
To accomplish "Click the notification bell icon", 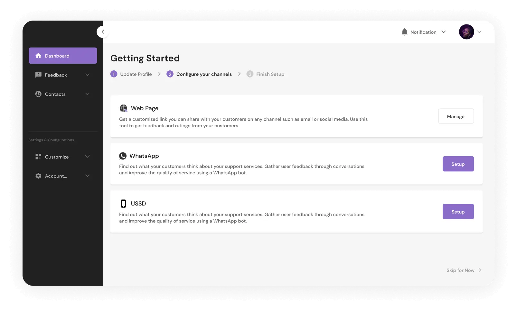I will [x=405, y=32].
